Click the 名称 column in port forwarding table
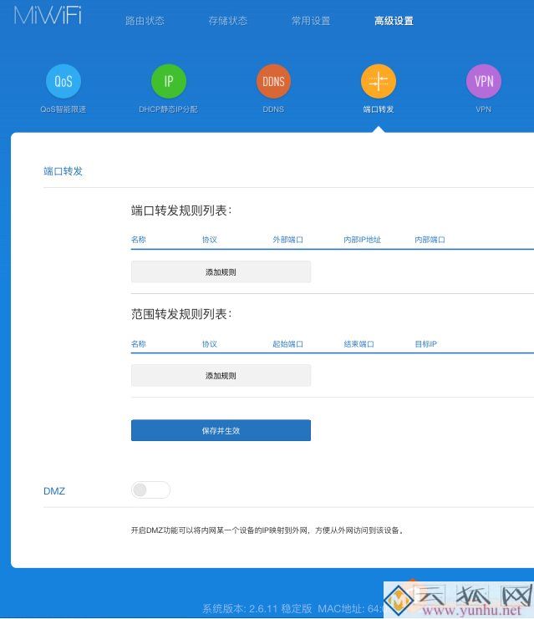Screen dimensions: 534x619 tap(139, 240)
